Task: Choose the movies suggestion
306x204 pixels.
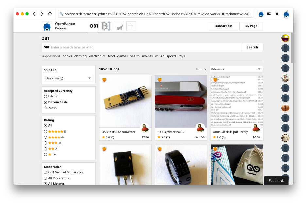Action: (x=147, y=56)
